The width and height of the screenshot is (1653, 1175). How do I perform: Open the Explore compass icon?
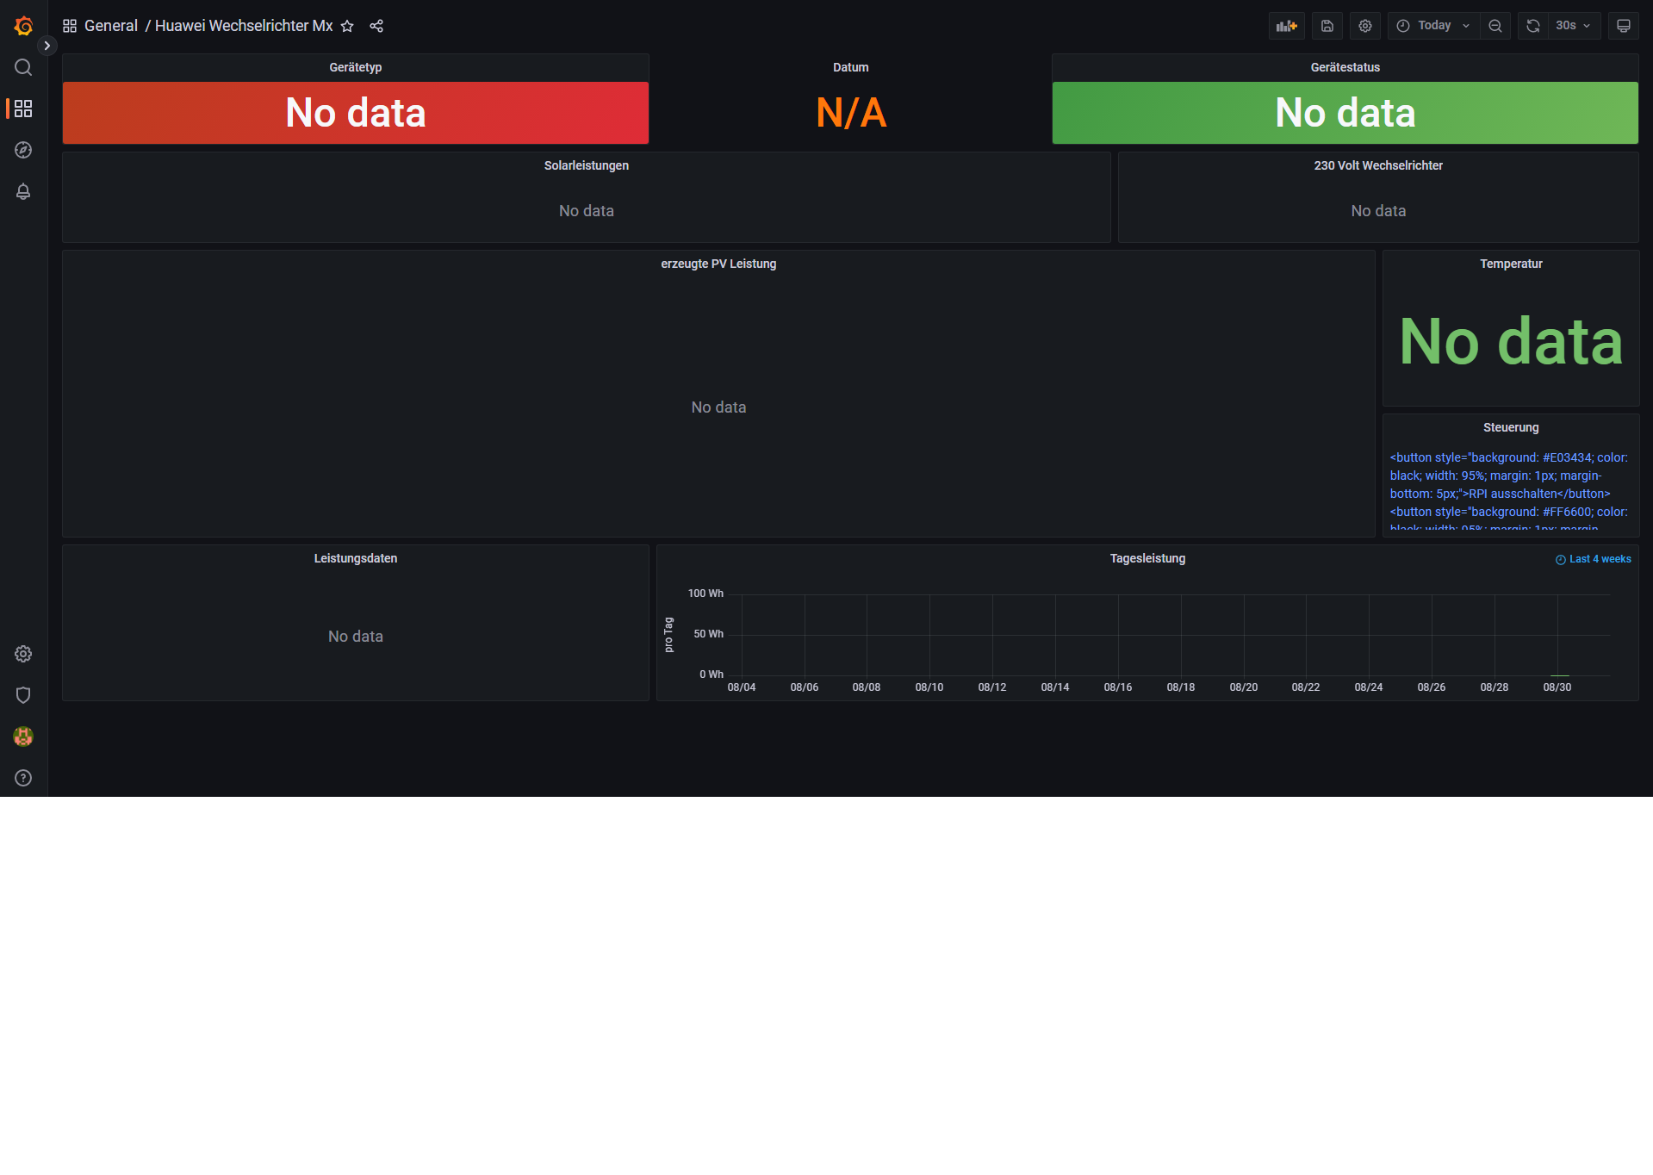pyautogui.click(x=23, y=150)
